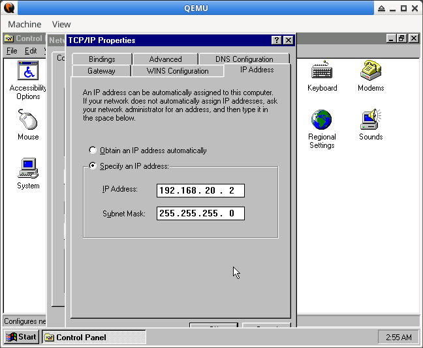Click the Windows logo on the Start button
The image size is (423, 348).
click(11, 337)
